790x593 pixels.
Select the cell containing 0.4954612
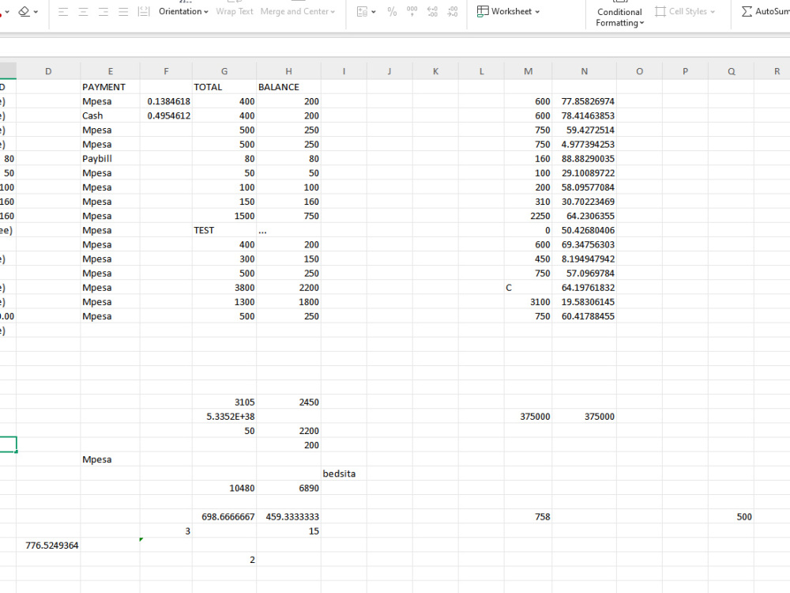[166, 115]
